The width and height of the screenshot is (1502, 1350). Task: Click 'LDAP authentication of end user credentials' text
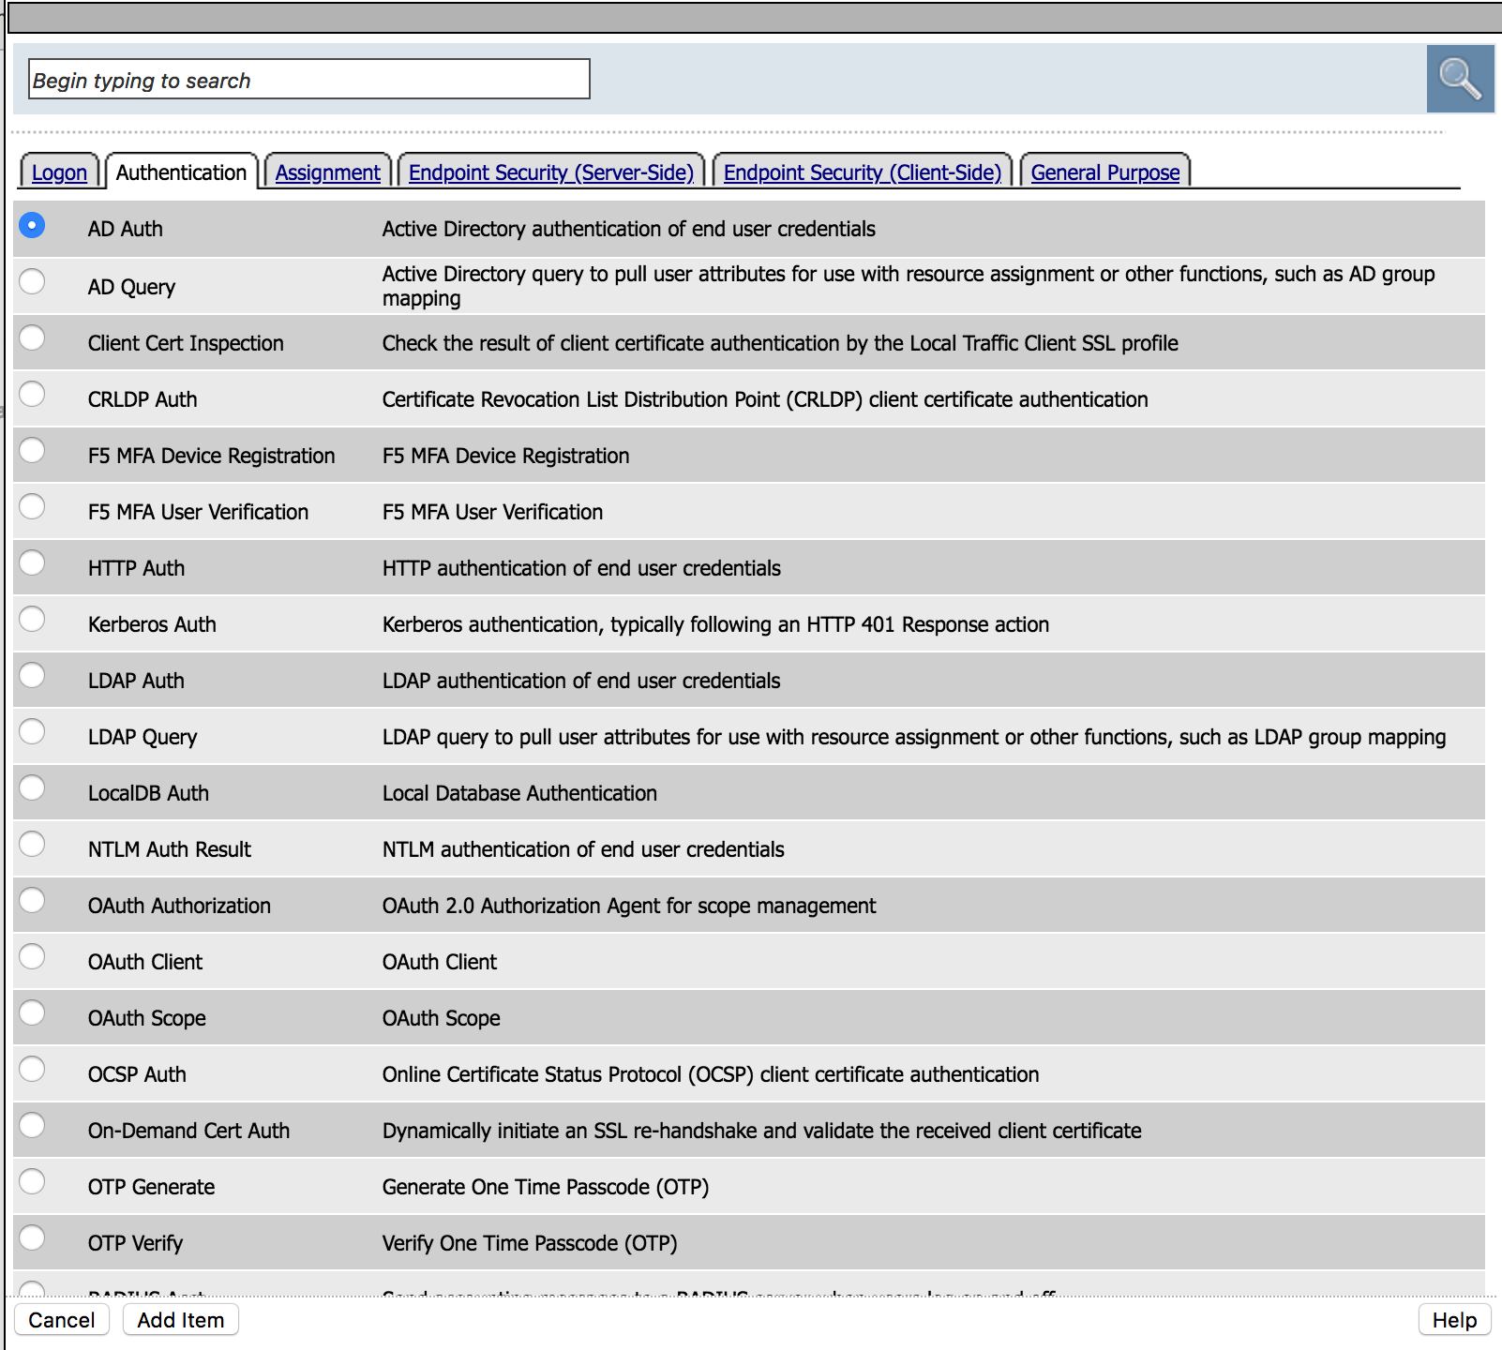581,681
